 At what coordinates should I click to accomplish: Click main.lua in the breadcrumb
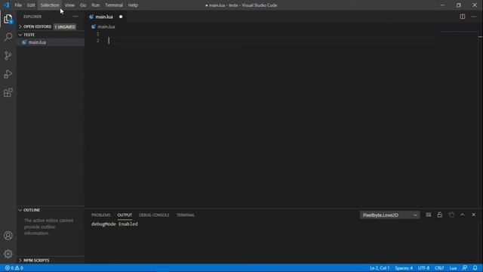[x=106, y=27]
